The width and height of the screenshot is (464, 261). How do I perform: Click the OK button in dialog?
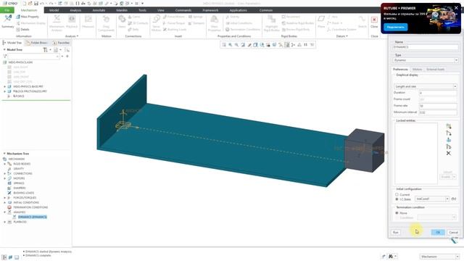438,232
